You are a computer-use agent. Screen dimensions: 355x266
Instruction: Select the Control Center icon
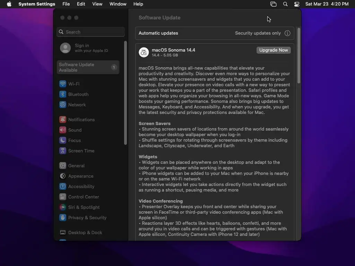(63, 197)
